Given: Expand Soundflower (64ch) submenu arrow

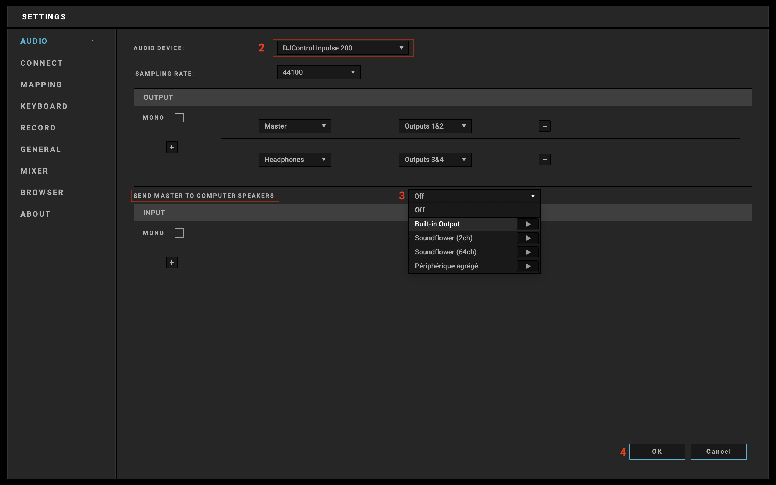Looking at the screenshot, I should pos(528,252).
